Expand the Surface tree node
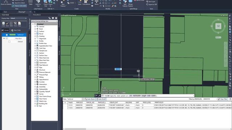The image size is (232, 130). click(x=35, y=31)
